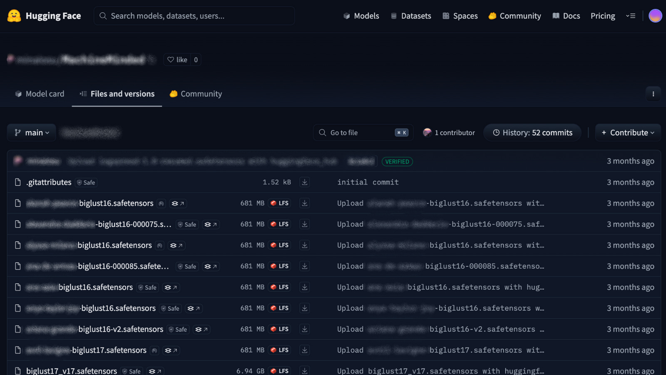Switch to the Model card tab
Image resolution: width=666 pixels, height=375 pixels.
40,94
